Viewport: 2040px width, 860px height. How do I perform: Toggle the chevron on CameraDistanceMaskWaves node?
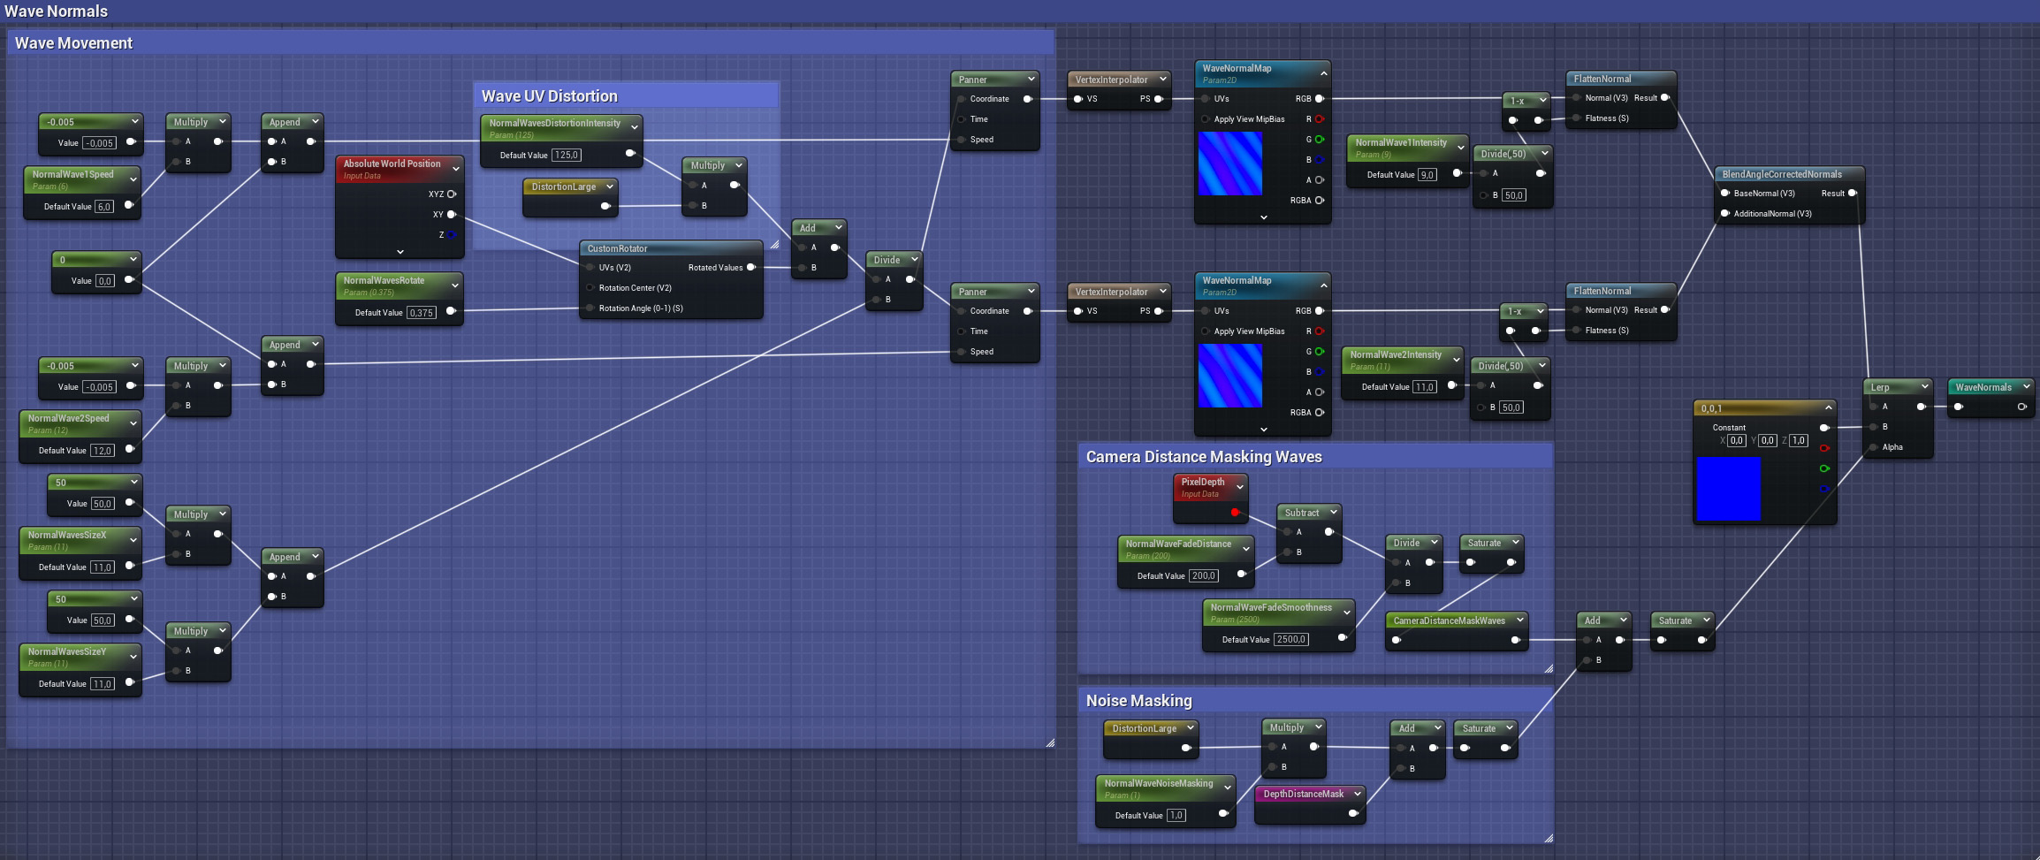coord(1519,620)
